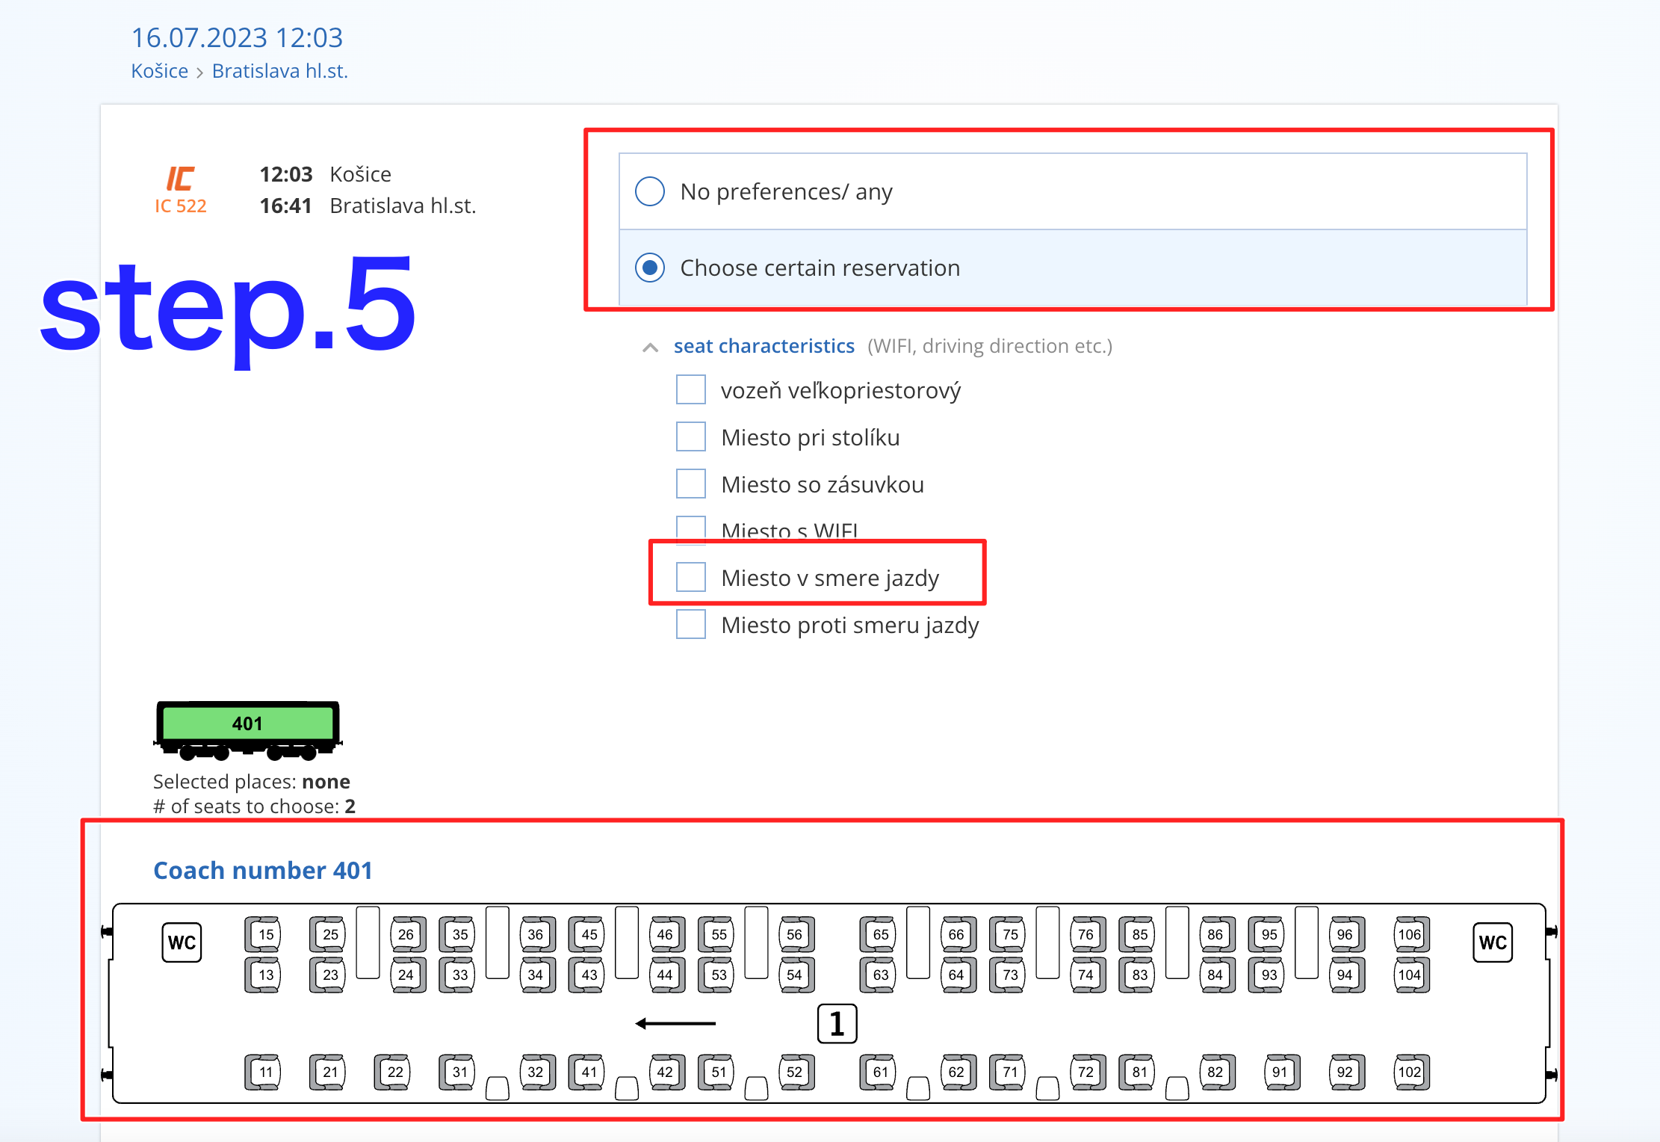This screenshot has height=1142, width=1660.
Task: Click the 16.07.2023 12:03 date heading
Action: tap(237, 37)
